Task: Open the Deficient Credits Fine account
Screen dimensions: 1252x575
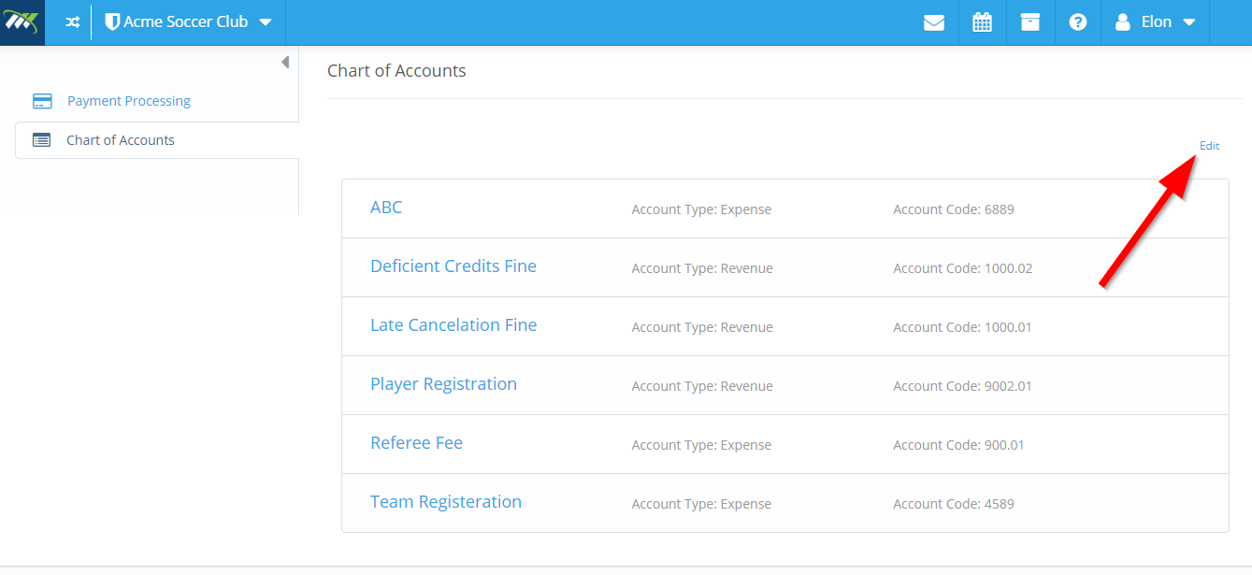Action: click(453, 266)
